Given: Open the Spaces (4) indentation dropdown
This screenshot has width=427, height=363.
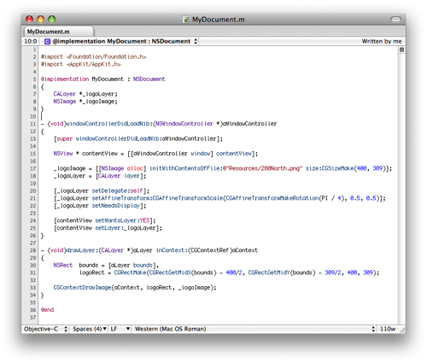Looking at the screenshot, I should pos(89,329).
